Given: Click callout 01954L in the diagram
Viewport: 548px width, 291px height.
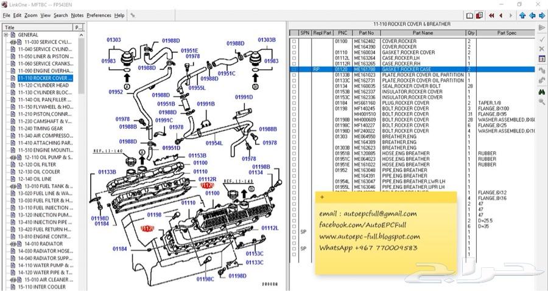Looking at the screenshot, I should point(214,143).
